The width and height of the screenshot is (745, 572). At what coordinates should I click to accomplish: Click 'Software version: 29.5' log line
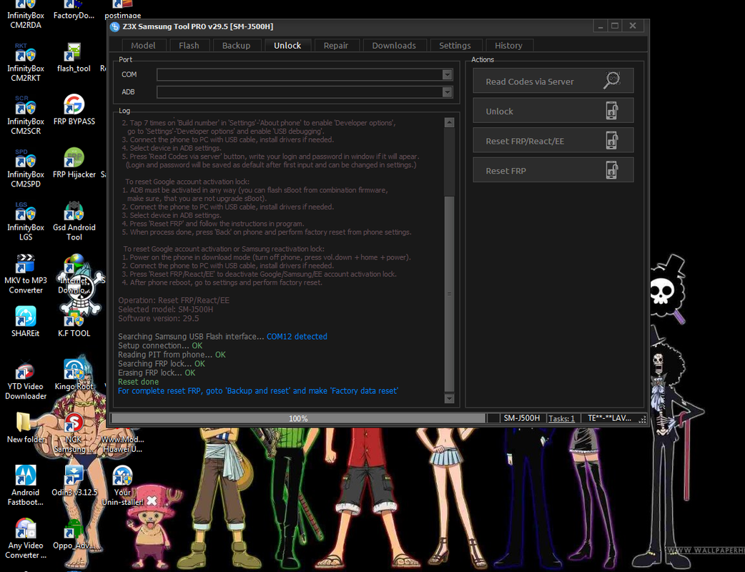pyautogui.click(x=158, y=318)
